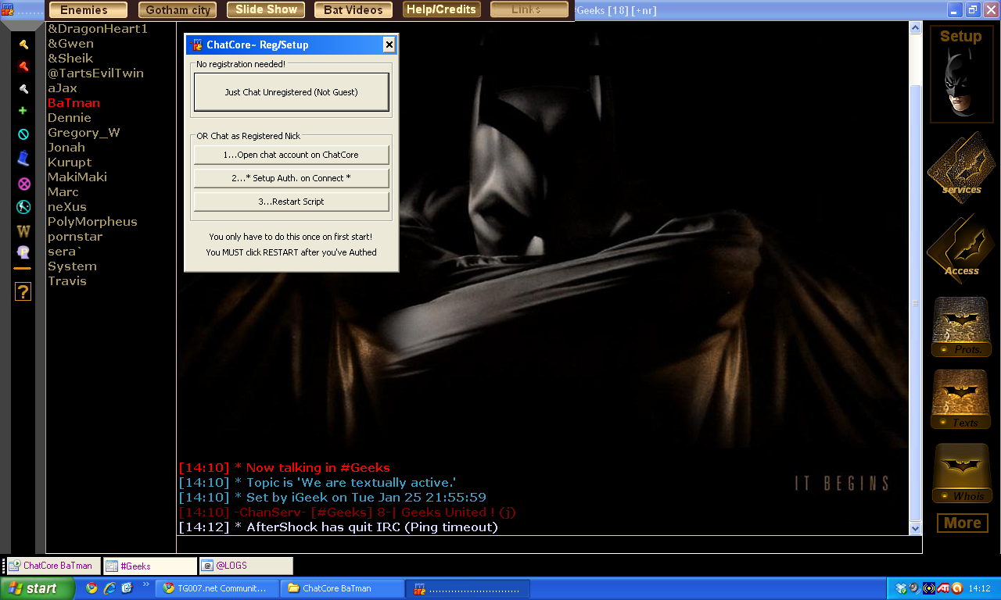Launch Internet Explorer from Quick Launch
Viewport: 1001px width, 600px height.
(109, 588)
